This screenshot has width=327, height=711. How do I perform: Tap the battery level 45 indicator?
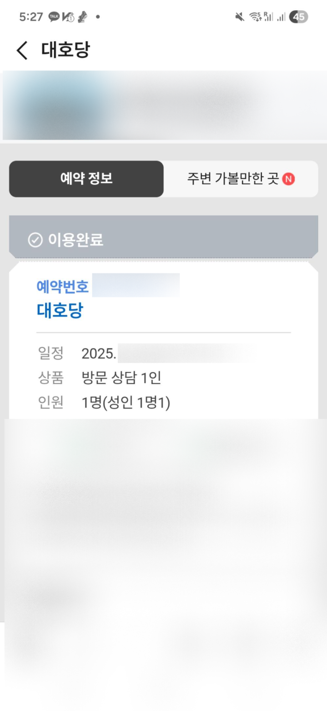[299, 17]
